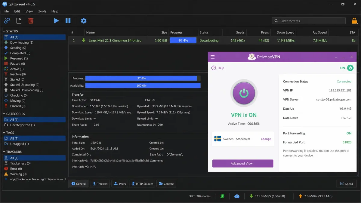Switch to the Peers tab
Viewport: 361px width, 203px height.
point(120,184)
